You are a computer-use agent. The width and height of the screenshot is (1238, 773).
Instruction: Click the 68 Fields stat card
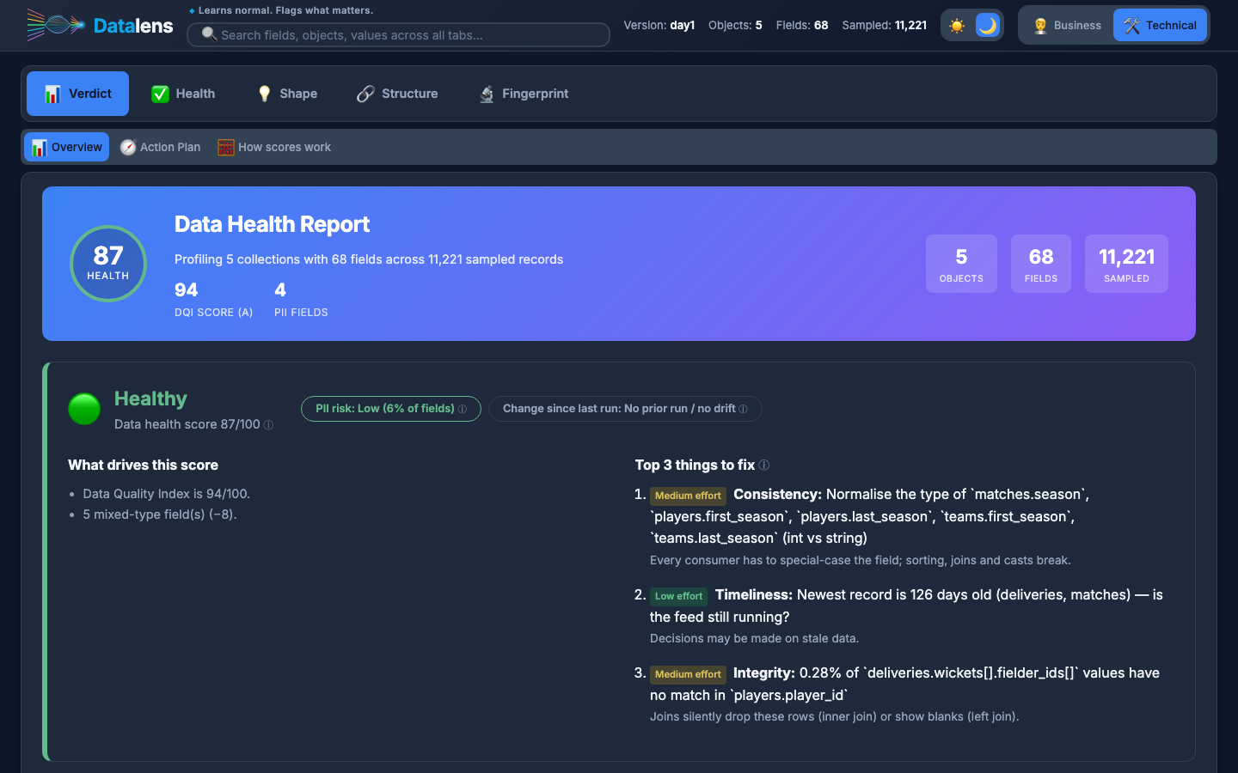1041,264
